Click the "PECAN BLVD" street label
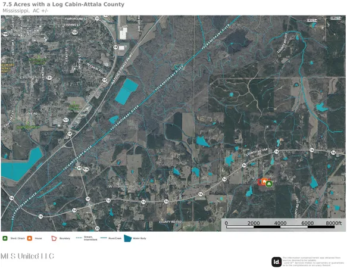Screen dimensions: 347x268 tap(95, 67)
